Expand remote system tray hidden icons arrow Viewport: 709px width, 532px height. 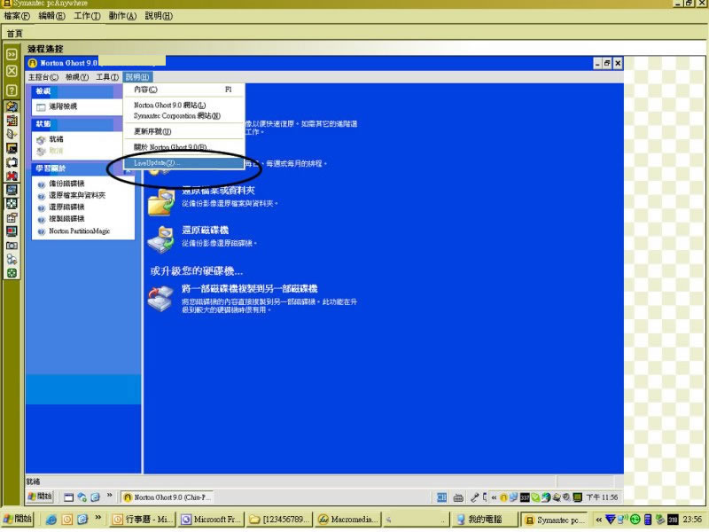click(x=494, y=497)
